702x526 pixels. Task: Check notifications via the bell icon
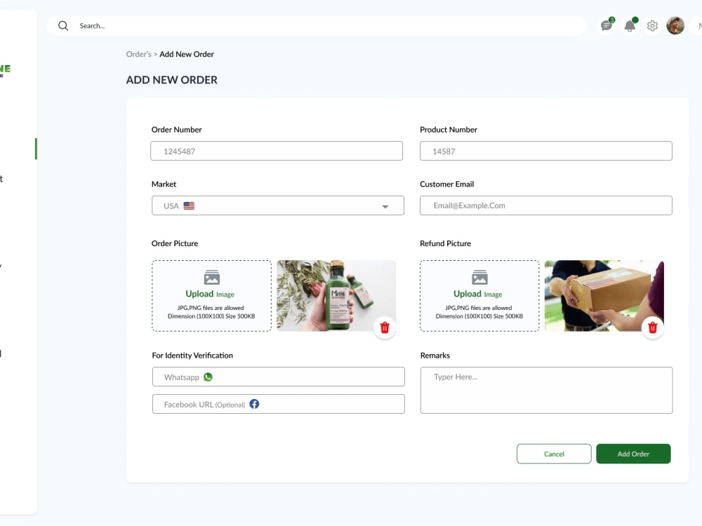pyautogui.click(x=629, y=25)
